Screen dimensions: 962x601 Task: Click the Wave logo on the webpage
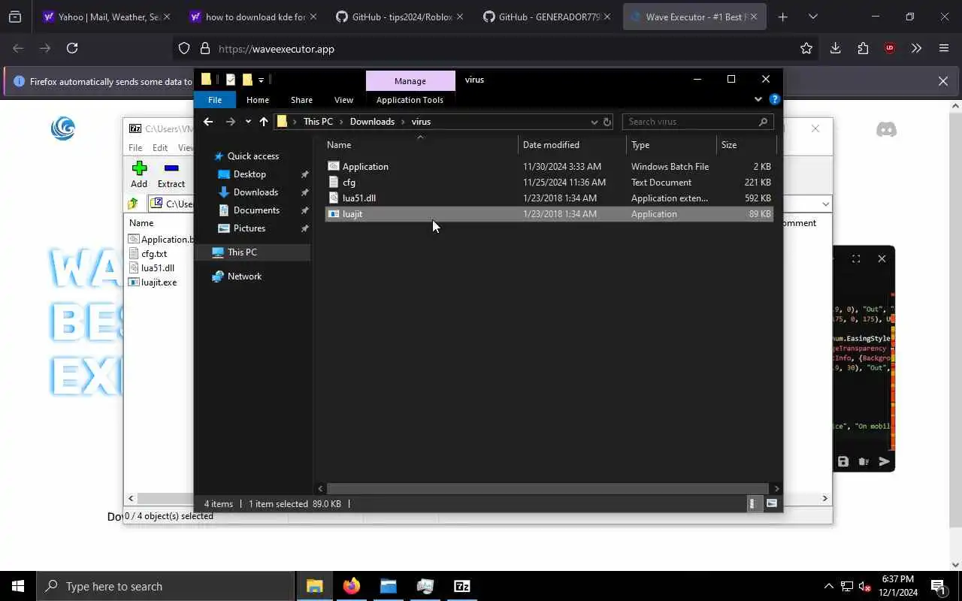point(63,128)
